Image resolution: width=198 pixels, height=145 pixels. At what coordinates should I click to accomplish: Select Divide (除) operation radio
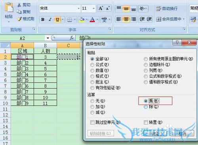tap(146, 107)
